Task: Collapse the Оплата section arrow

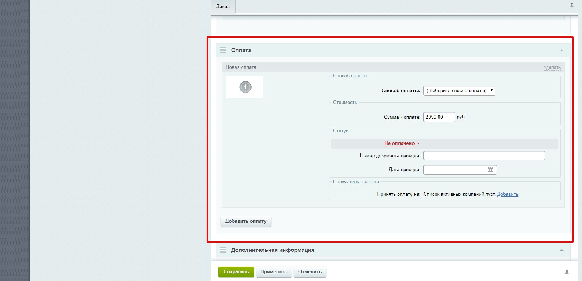Action: (x=562, y=51)
